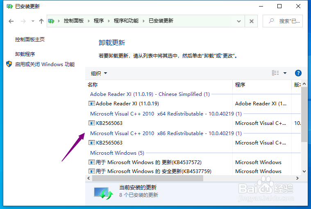Select 控制面板 in the breadcrumb
The image size is (311, 209).
(x=74, y=21)
